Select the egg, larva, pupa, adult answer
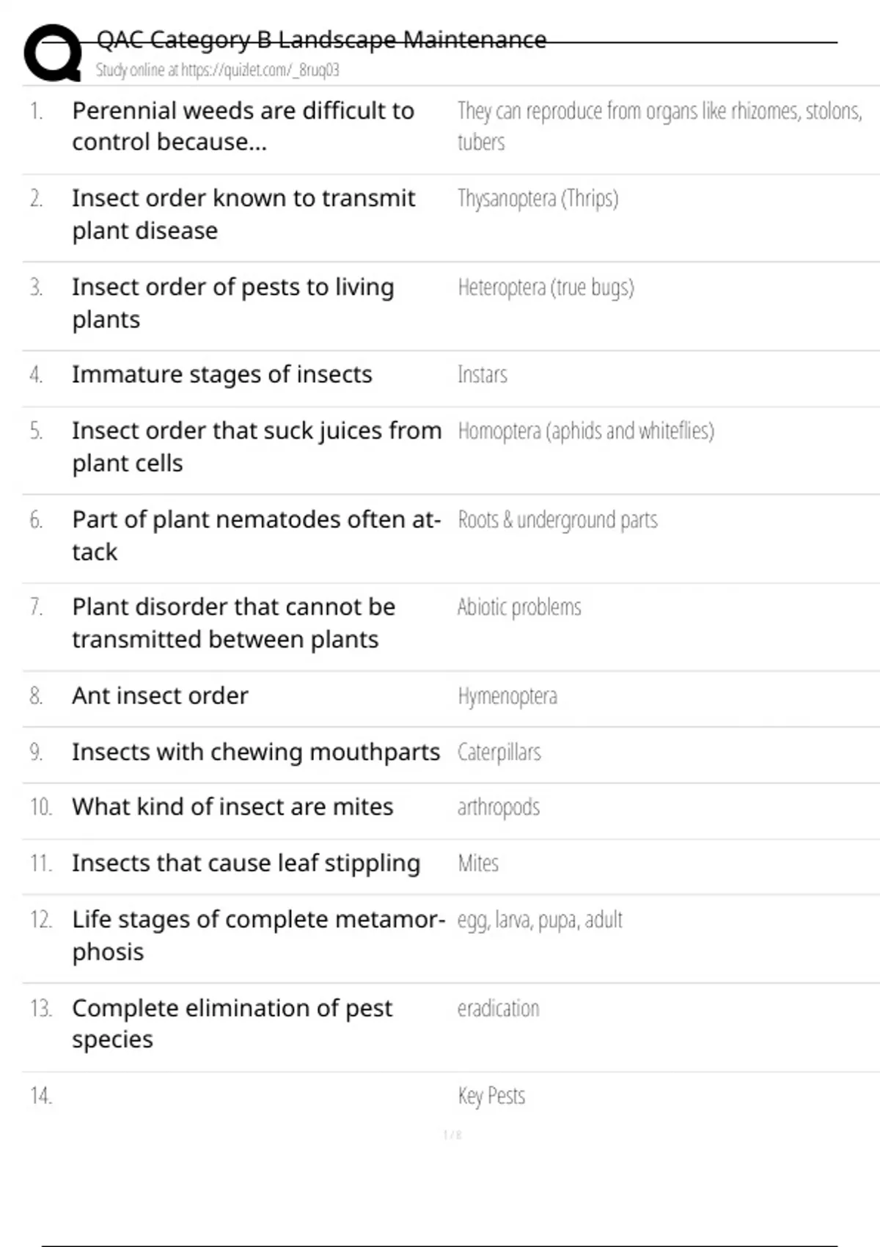 pos(539,920)
